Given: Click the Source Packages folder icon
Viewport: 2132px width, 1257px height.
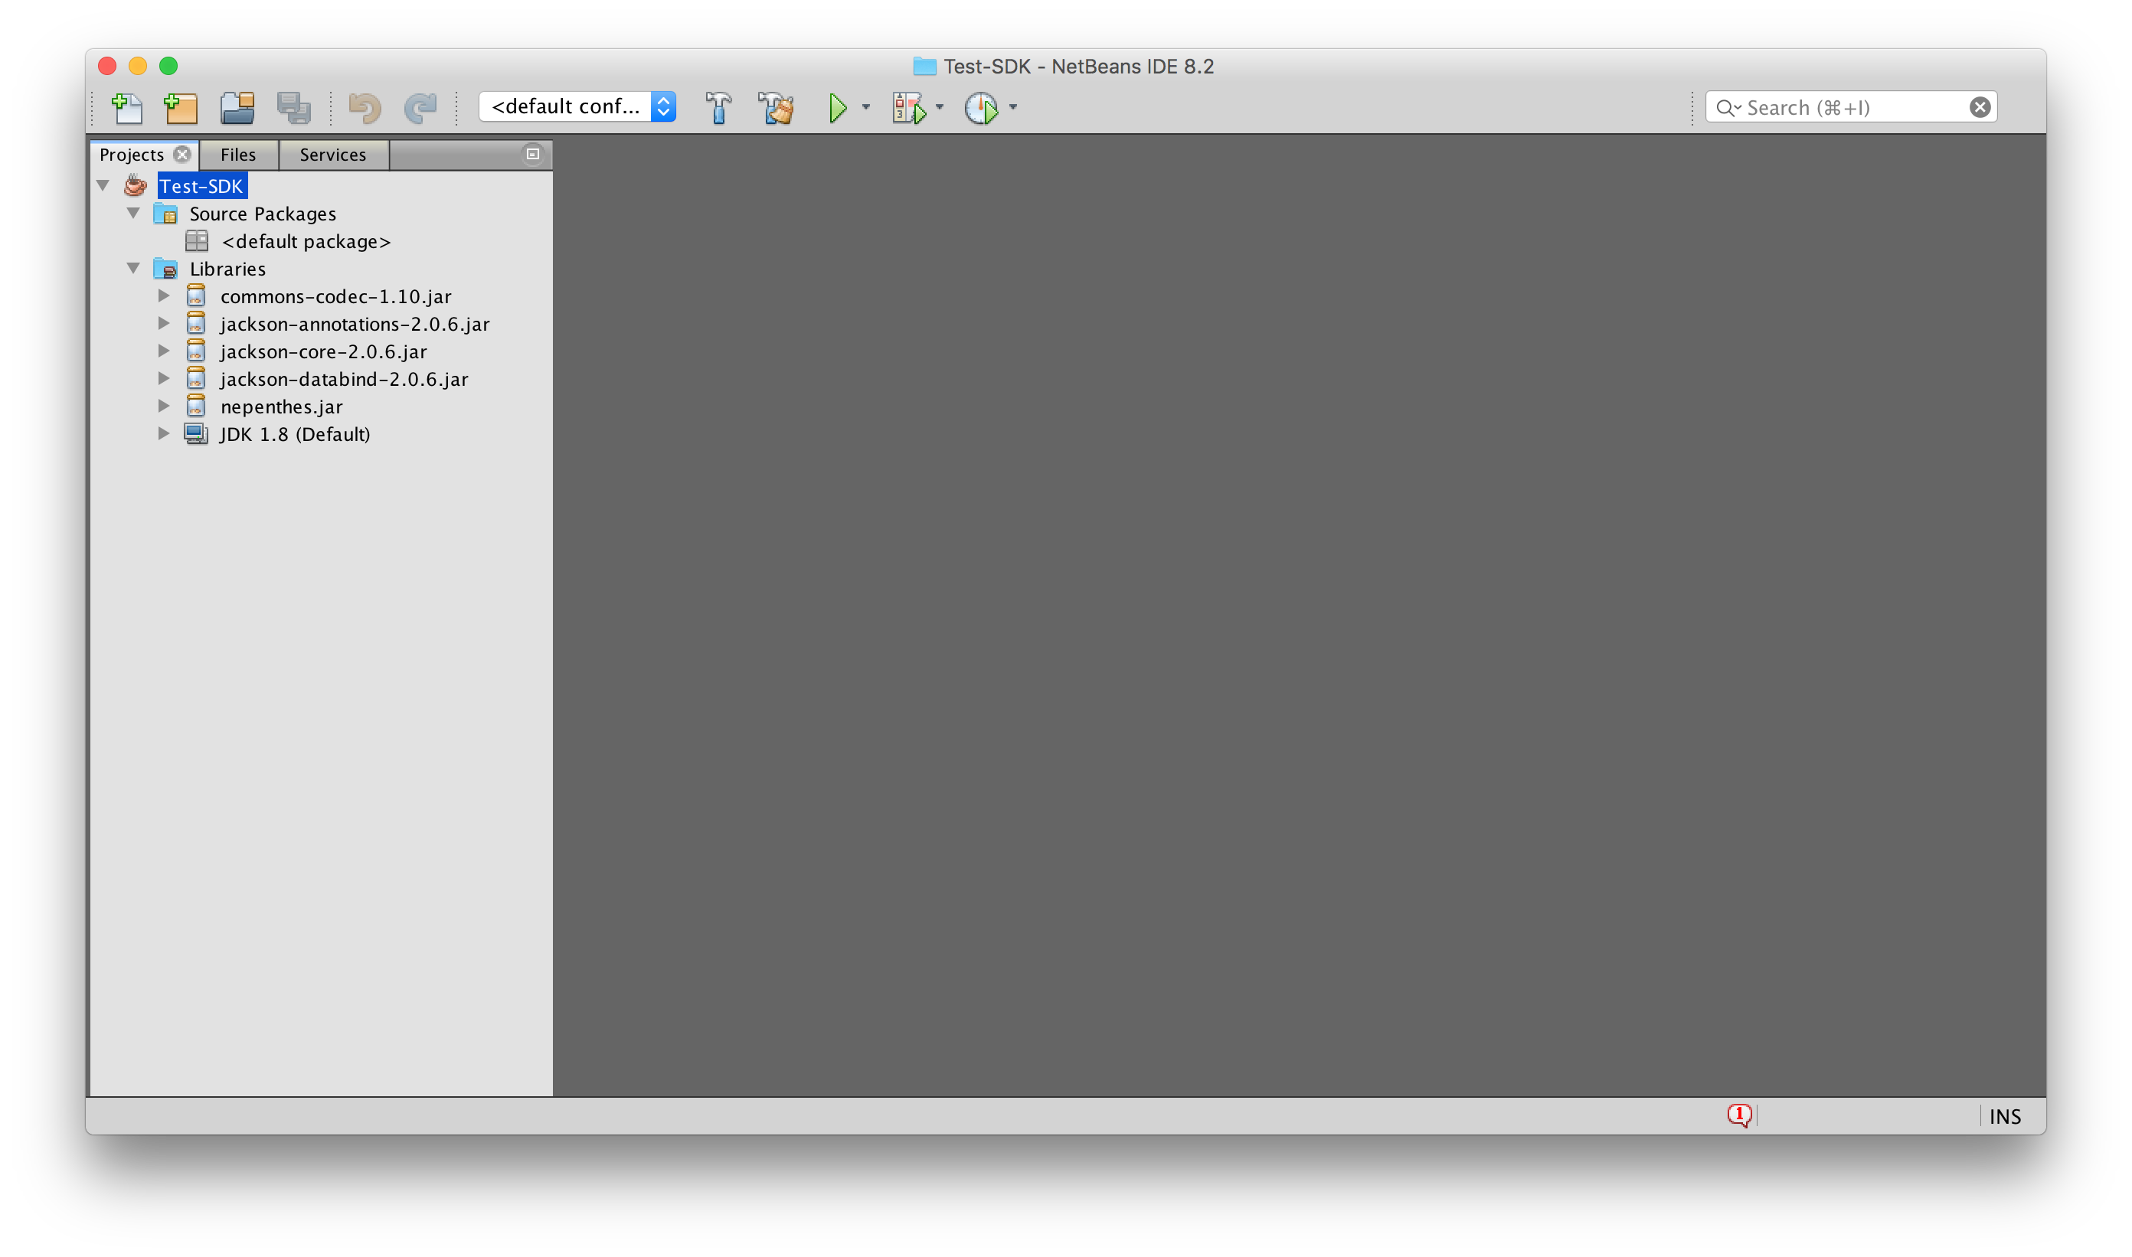Looking at the screenshot, I should pyautogui.click(x=165, y=214).
